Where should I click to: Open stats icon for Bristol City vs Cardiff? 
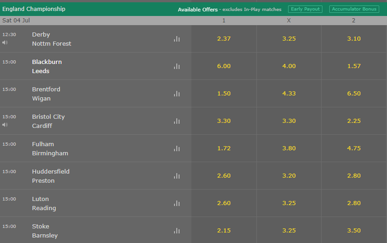point(177,121)
